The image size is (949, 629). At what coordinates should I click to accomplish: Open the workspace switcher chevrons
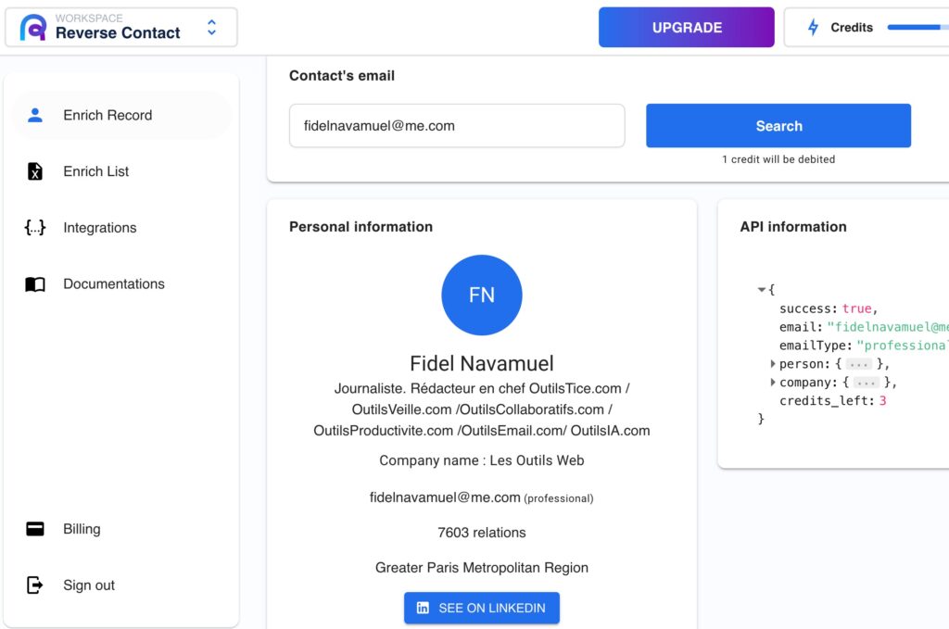(212, 27)
